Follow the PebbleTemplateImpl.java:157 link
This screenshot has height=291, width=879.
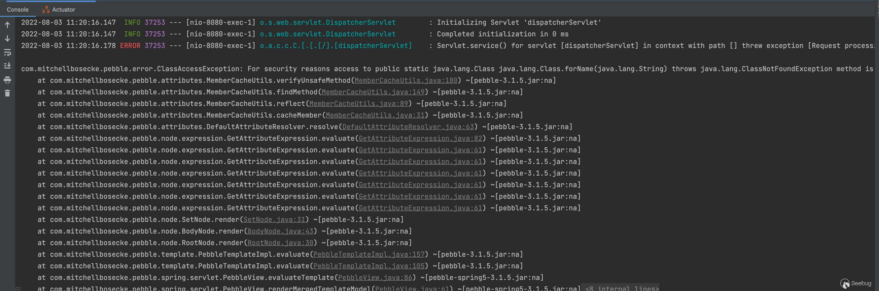pyautogui.click(x=368, y=254)
